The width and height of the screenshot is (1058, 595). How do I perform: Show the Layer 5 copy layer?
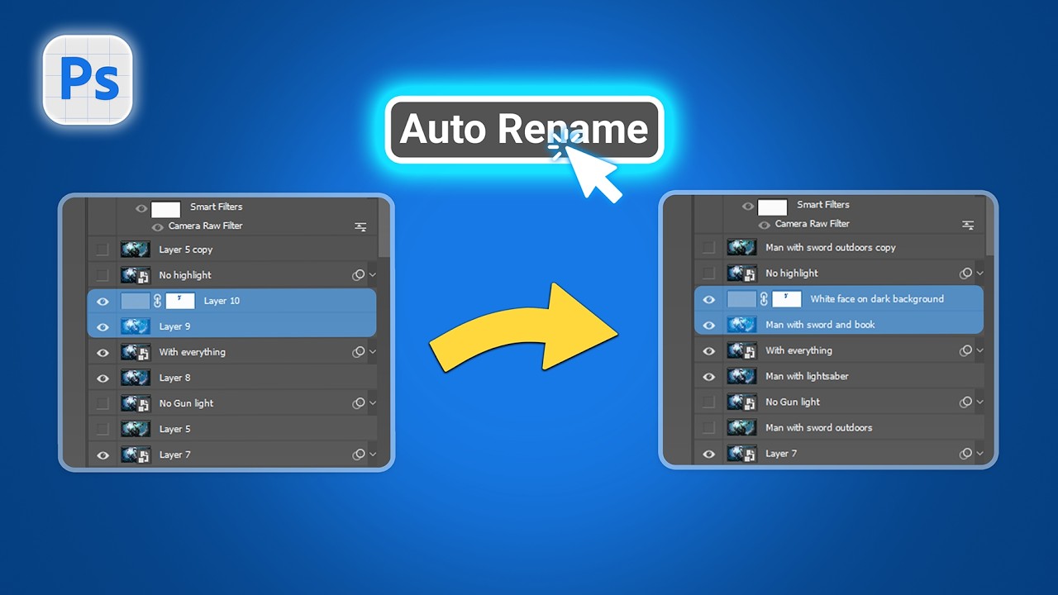102,250
